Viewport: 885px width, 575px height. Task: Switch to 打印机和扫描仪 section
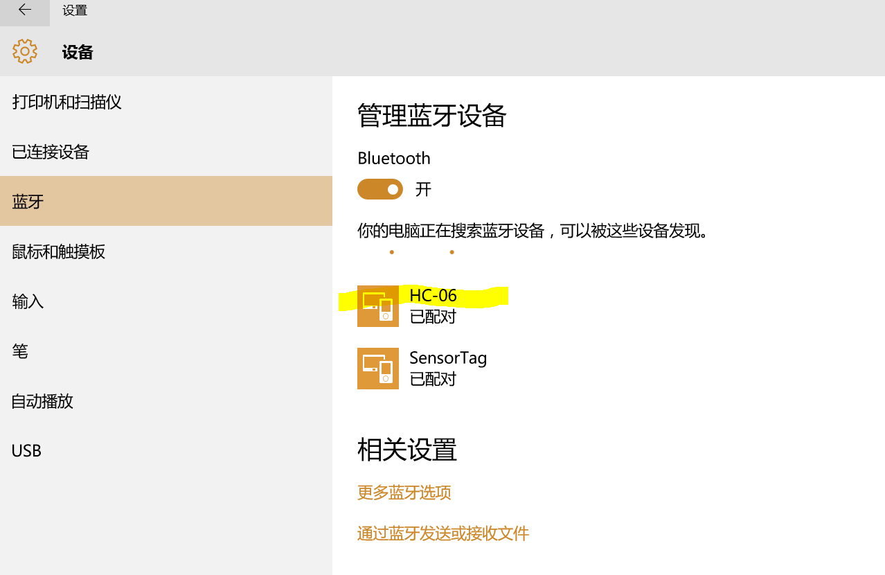[x=66, y=102]
